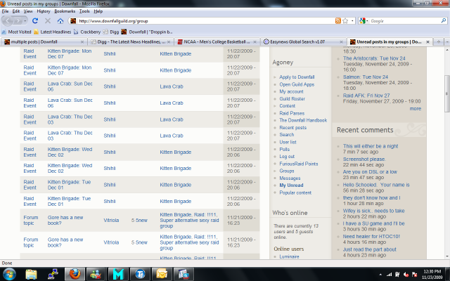Bookmark this page with the star icon
Screen dimensions: 450x281
pos(345,20)
